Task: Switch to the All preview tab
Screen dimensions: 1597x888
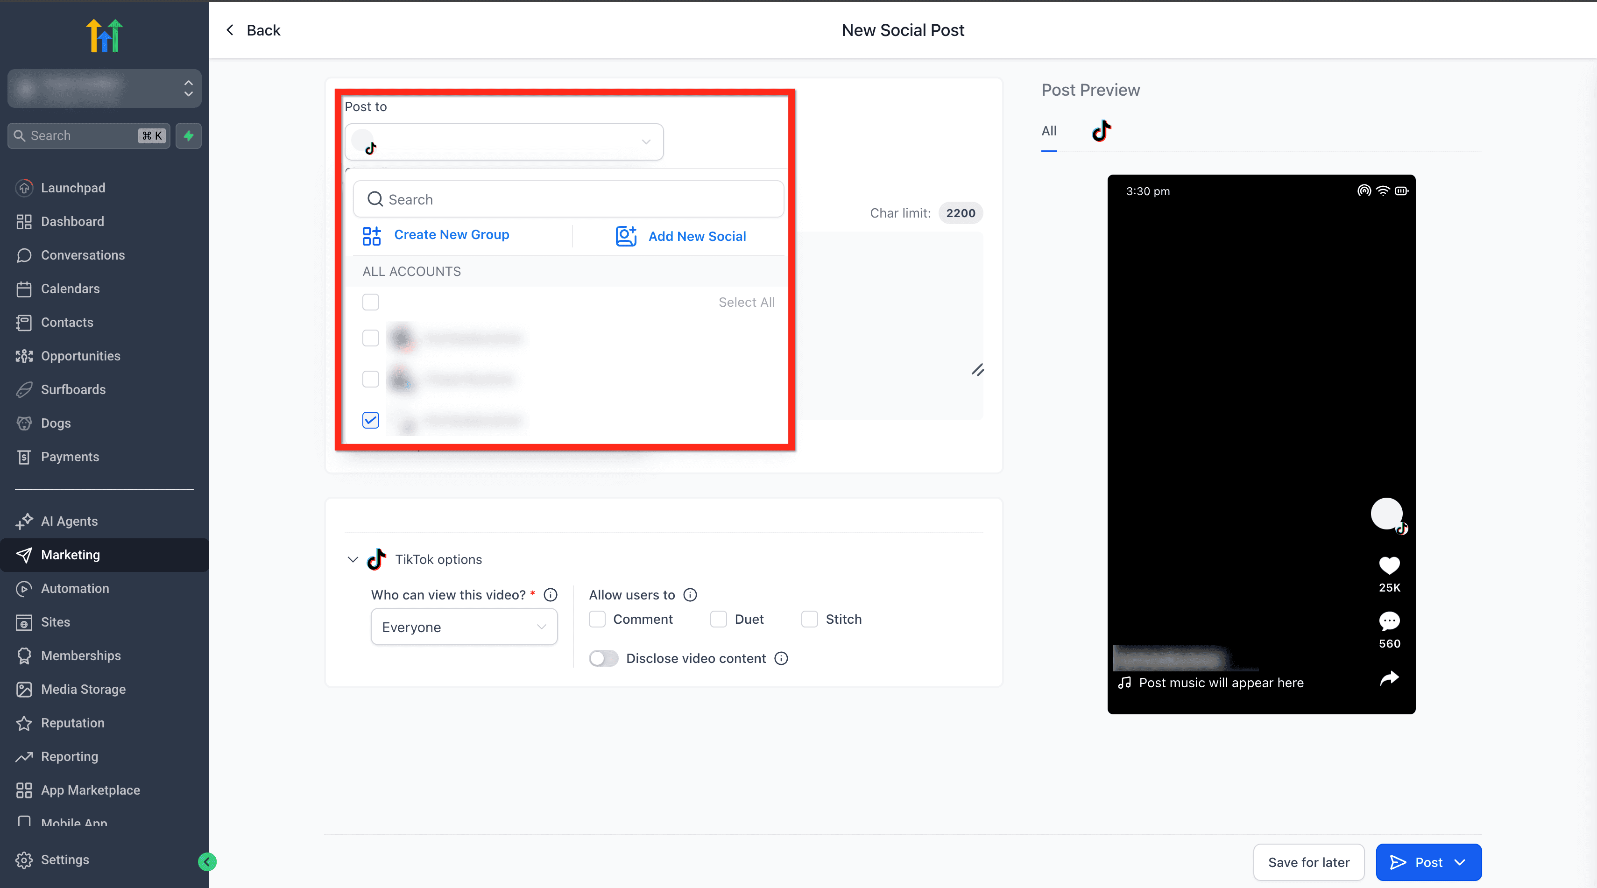Action: point(1049,131)
